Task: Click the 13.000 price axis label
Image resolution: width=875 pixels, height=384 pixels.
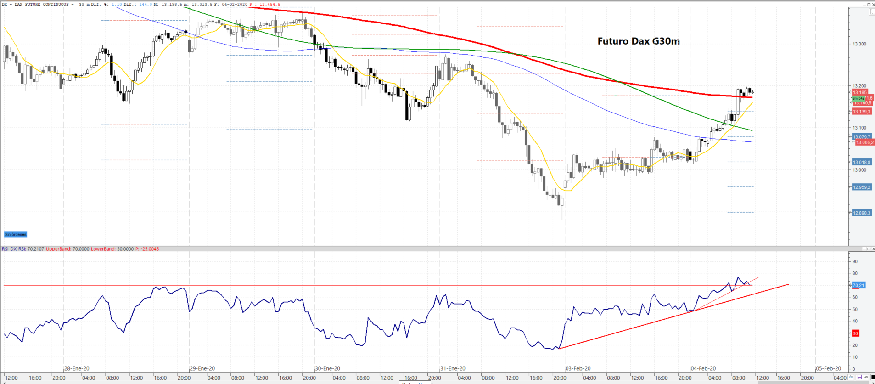Action: pos(859,170)
